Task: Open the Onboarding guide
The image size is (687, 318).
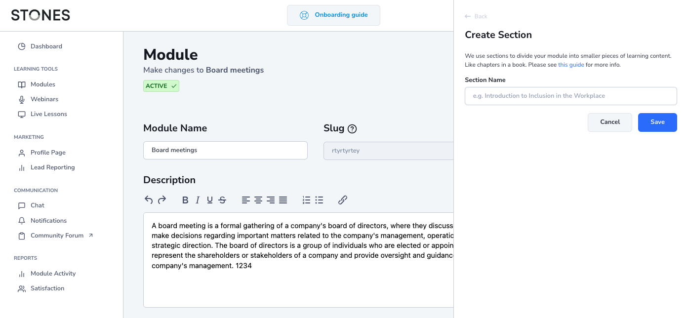Action: pyautogui.click(x=333, y=15)
